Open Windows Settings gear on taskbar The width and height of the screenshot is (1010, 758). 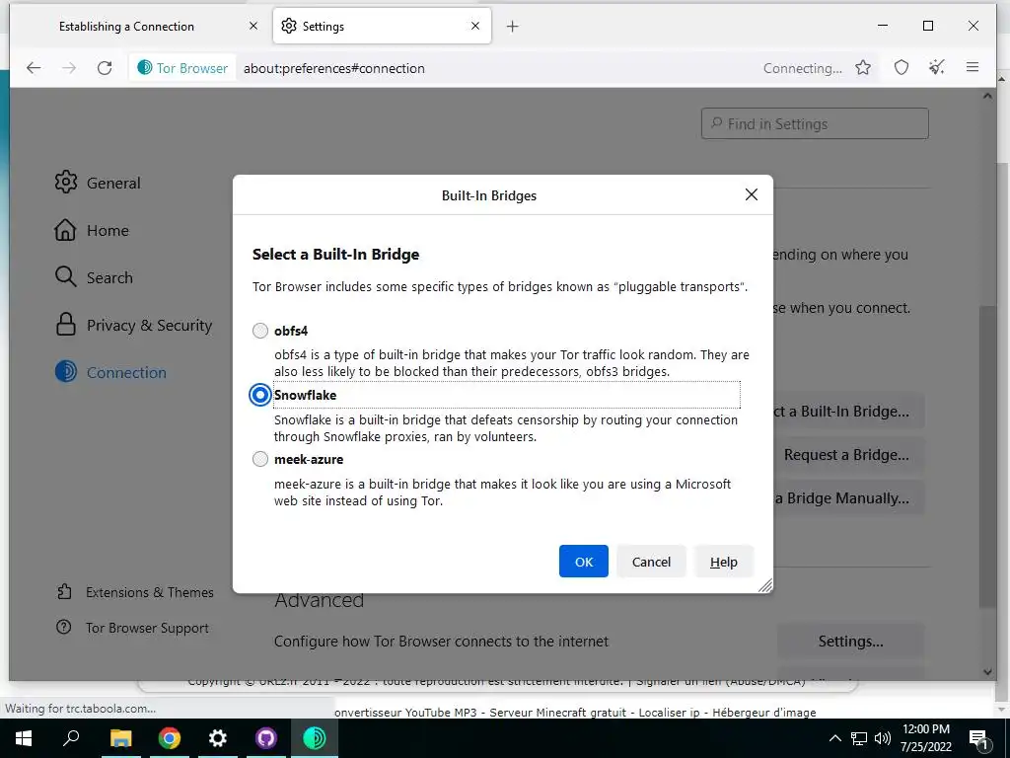click(x=218, y=738)
